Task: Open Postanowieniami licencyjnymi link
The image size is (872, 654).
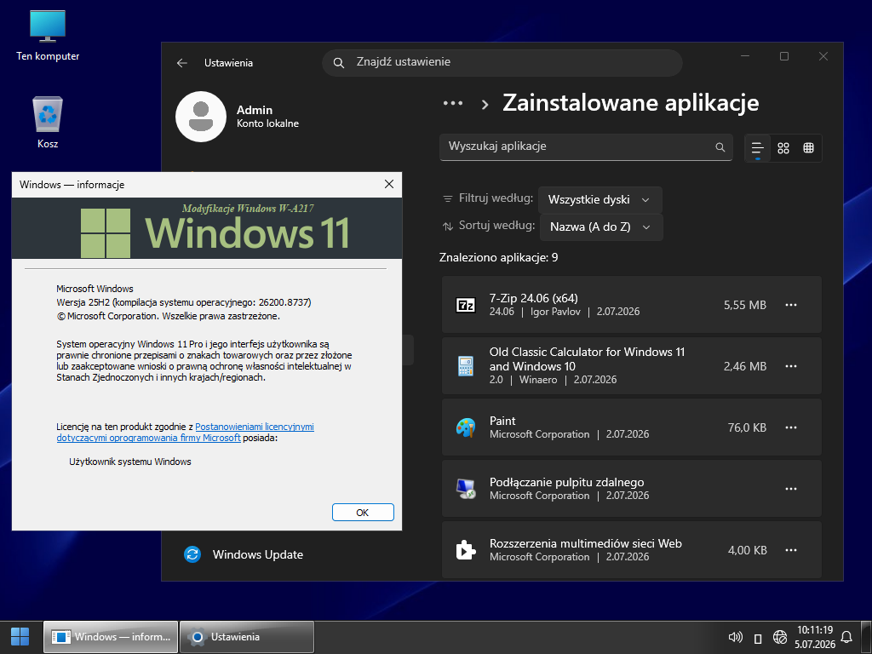Action: (254, 427)
